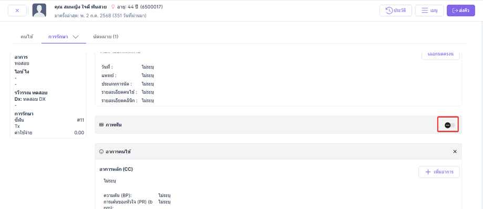Click the ภาพฟัน section header

[x=278, y=124]
